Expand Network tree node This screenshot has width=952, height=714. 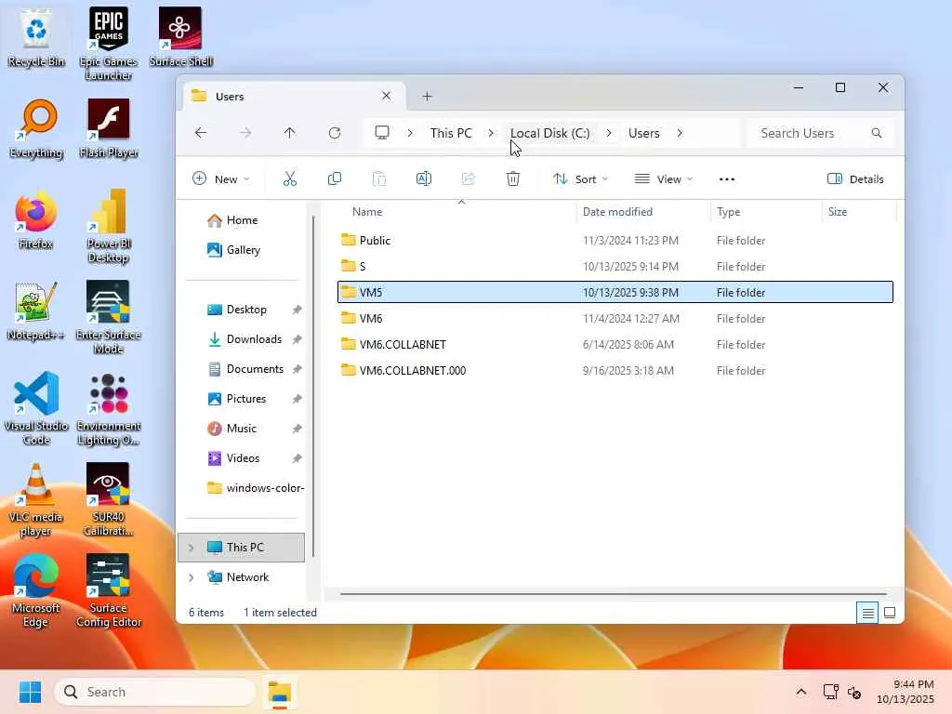point(191,577)
